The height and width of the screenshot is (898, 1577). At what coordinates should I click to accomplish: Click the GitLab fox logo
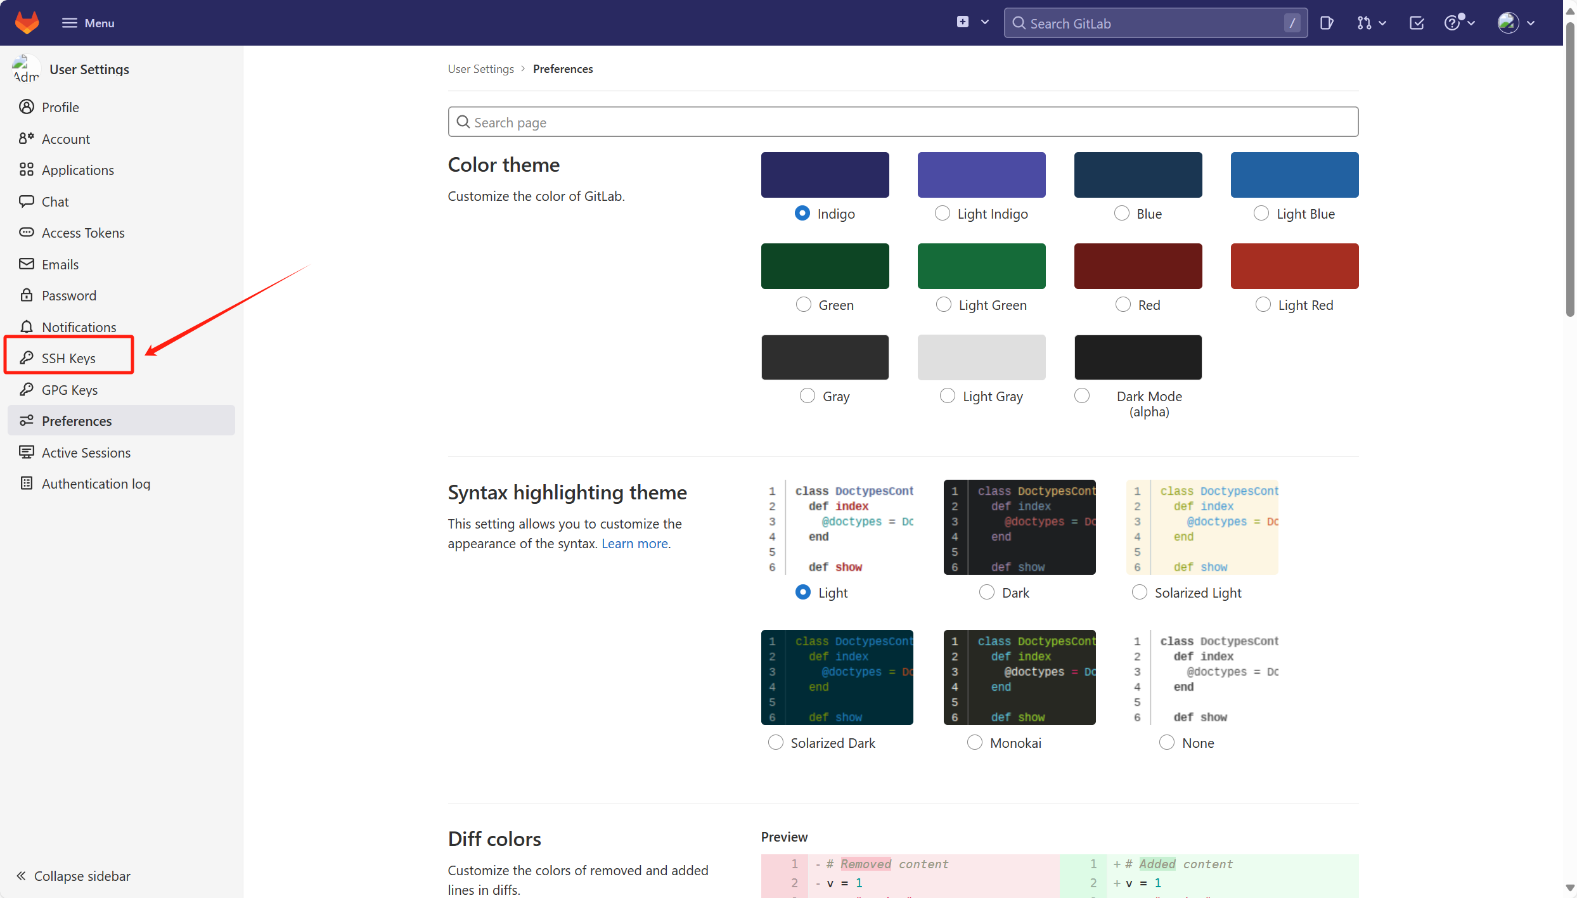click(27, 23)
